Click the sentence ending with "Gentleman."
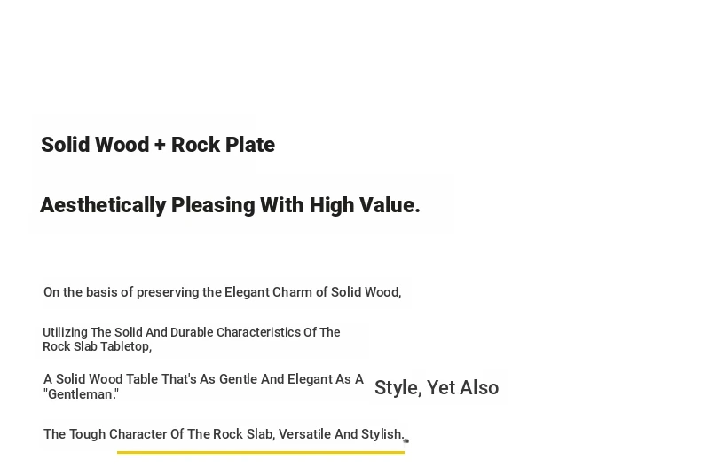This screenshot has height=476, width=701. [203, 386]
